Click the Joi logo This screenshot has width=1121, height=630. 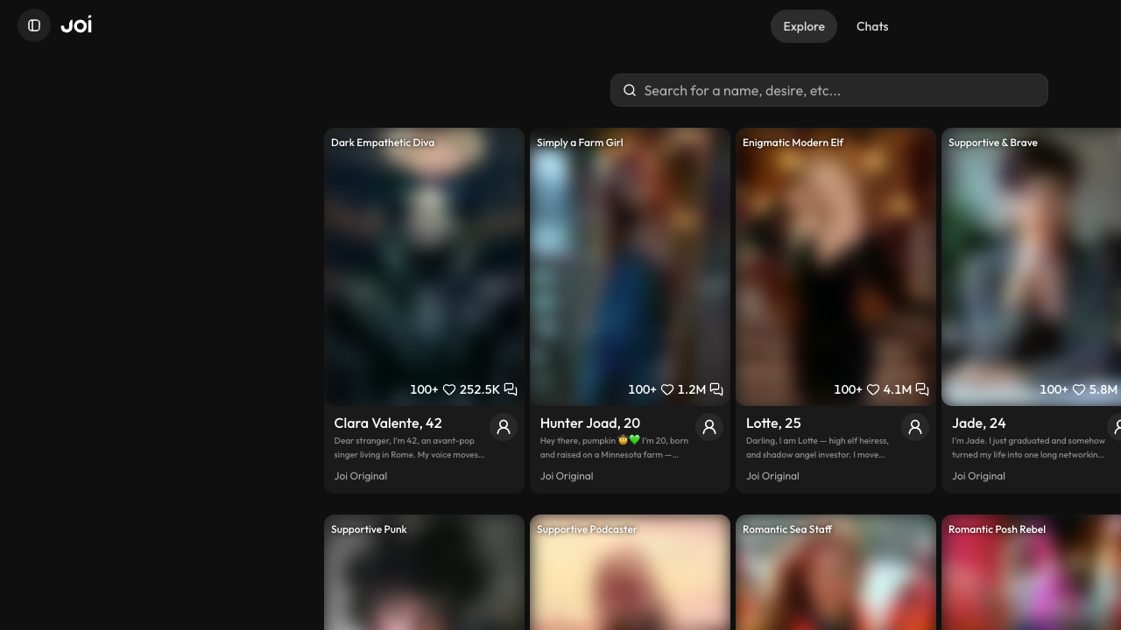click(x=76, y=24)
